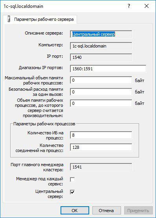Click the 'Диапазоны IP портов' field

pos(108,69)
